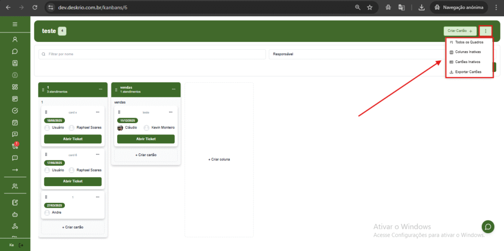
Task: Select Todos os Quadros menu option
Action: [469, 42]
